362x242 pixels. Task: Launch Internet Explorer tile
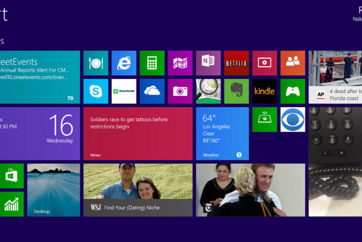(124, 63)
